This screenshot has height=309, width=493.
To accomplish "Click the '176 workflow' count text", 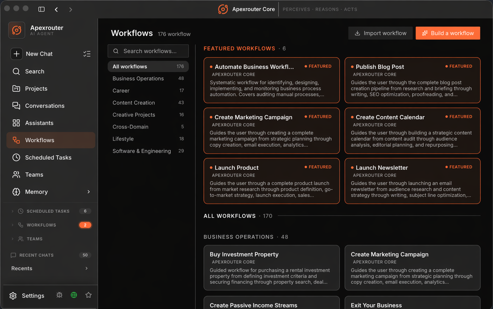I will [174, 34].
